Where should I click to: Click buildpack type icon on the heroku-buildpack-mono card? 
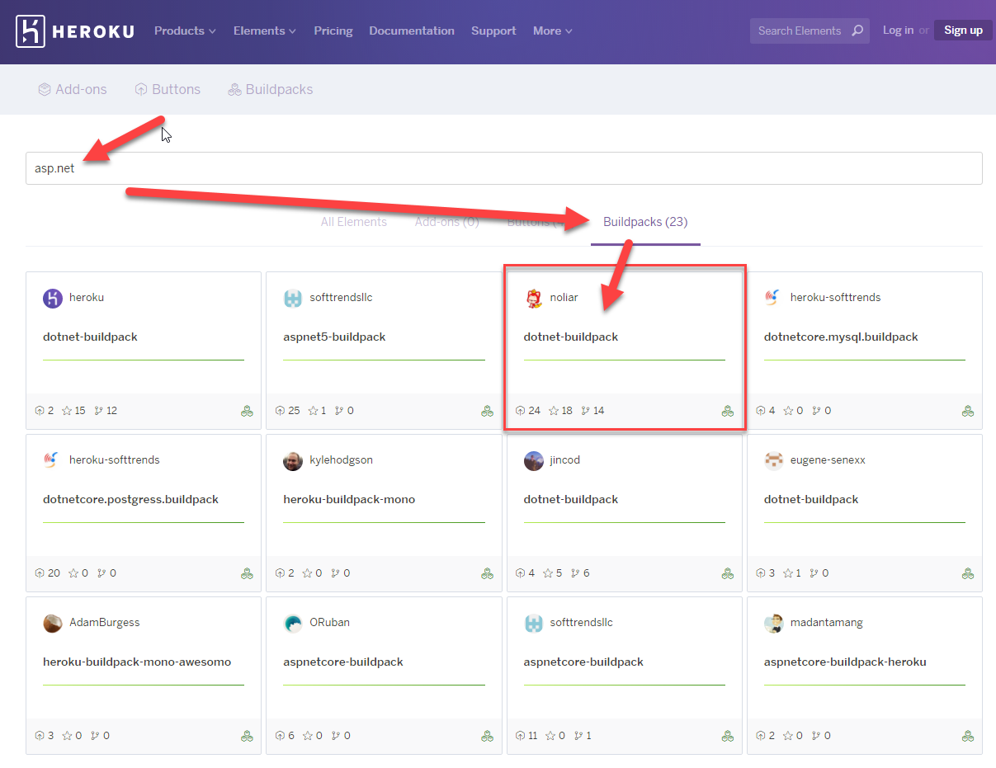[488, 573]
